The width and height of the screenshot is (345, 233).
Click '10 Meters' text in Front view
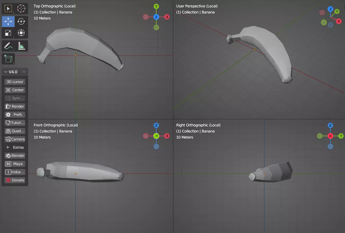42,137
